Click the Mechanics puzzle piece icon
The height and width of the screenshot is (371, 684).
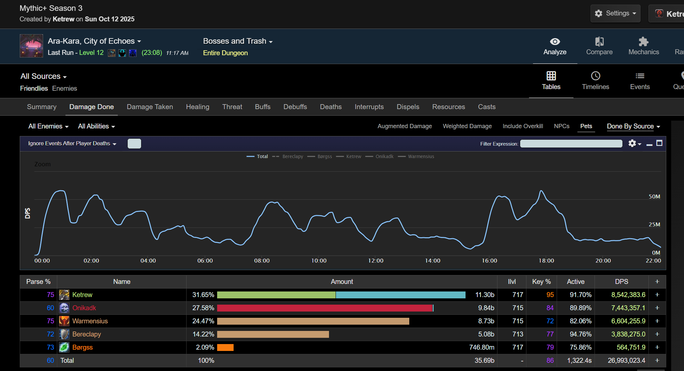(643, 42)
